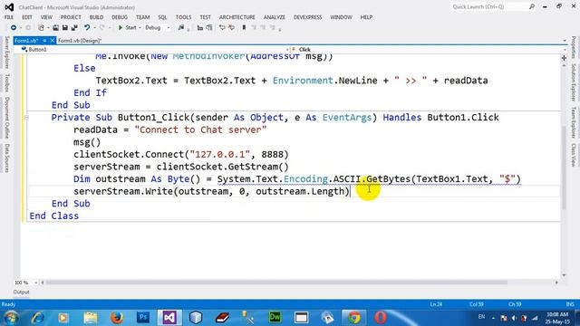
Task: Open the ARCHITECTURE menu
Action: (237, 17)
